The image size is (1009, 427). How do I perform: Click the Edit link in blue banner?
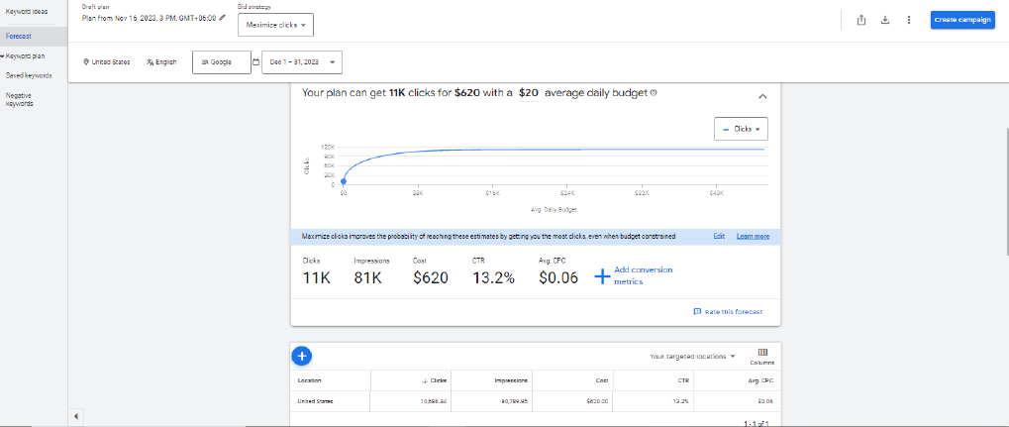[x=719, y=237]
